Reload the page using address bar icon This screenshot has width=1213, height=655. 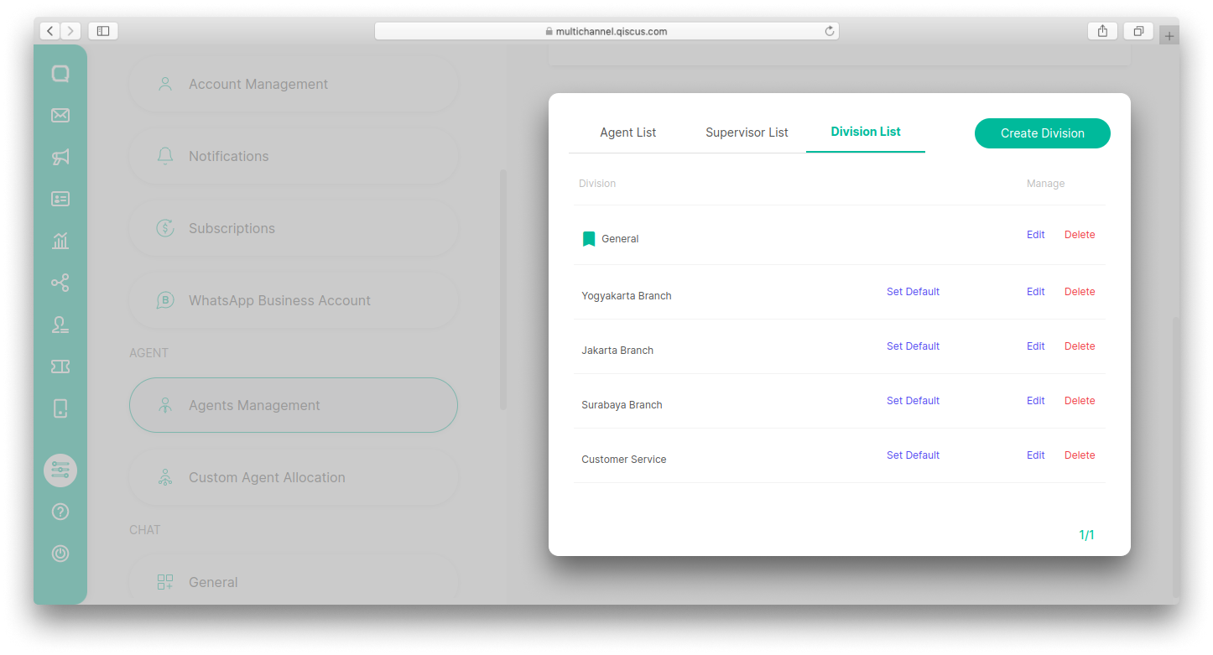click(x=830, y=31)
